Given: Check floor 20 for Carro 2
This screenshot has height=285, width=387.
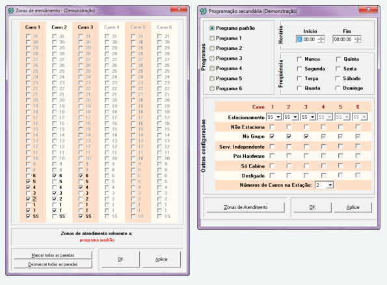Looking at the screenshot, I should 55,100.
